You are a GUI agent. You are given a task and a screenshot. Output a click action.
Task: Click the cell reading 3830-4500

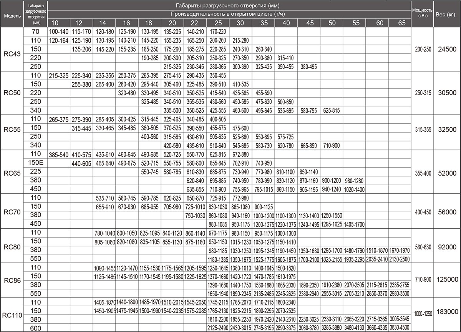coord(399,328)
